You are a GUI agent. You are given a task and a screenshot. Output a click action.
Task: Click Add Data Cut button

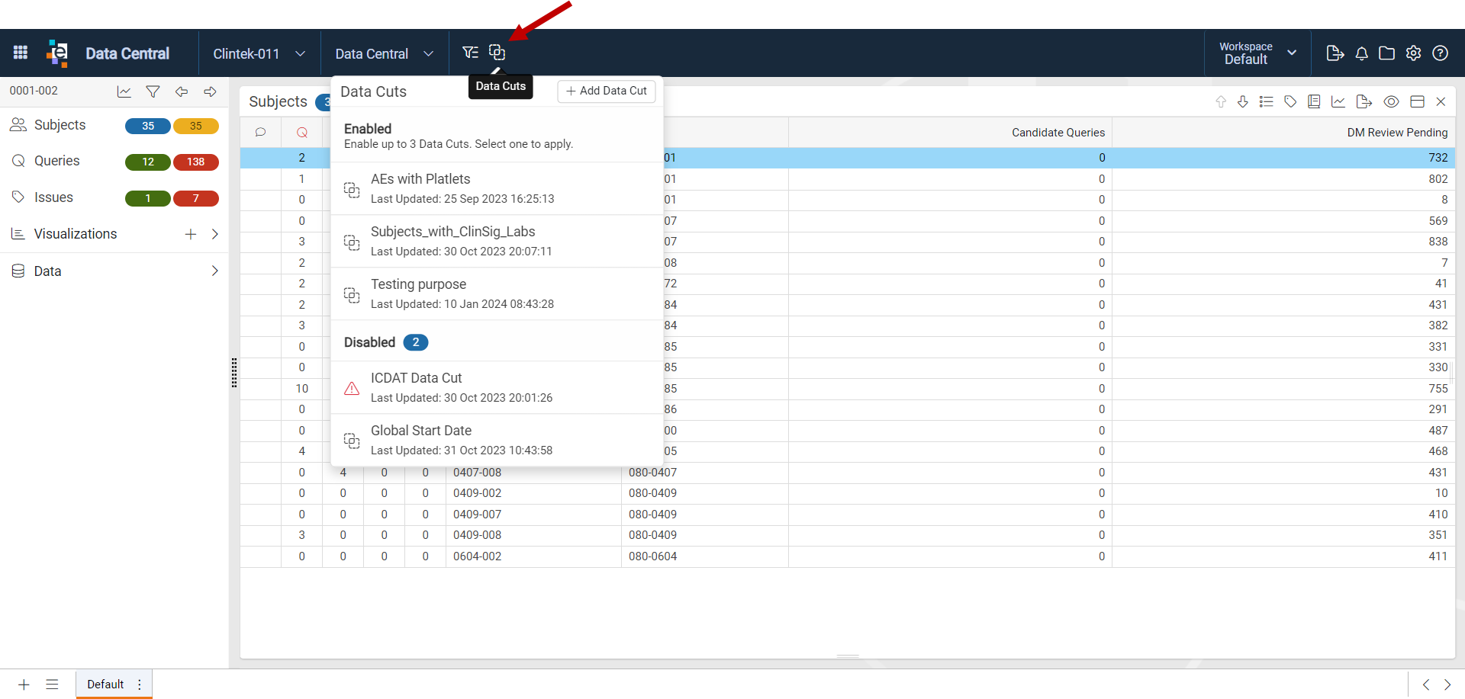[607, 91]
